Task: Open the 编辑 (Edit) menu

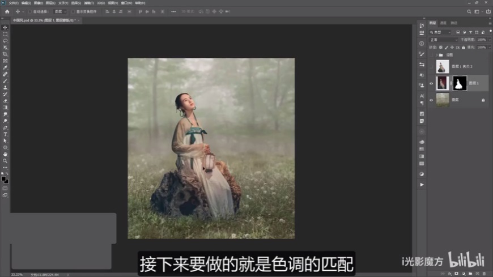Action: 26,3
